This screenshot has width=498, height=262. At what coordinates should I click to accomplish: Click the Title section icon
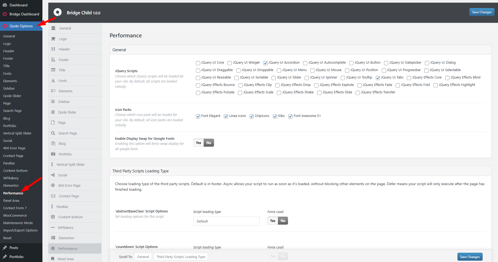[53, 70]
